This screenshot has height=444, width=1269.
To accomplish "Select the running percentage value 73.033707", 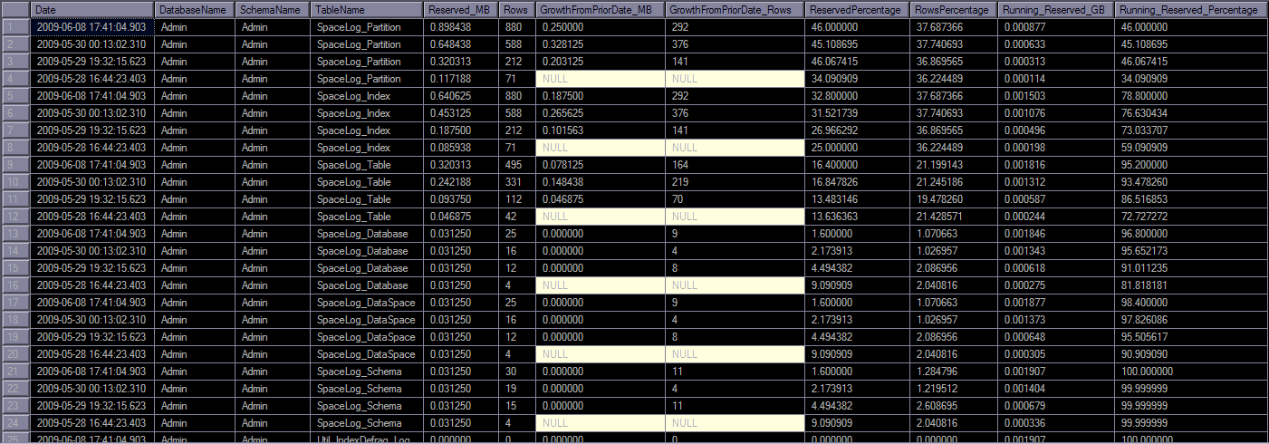I will click(1191, 130).
